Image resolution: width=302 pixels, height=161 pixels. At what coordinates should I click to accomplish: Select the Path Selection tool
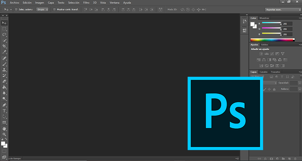point(4,117)
